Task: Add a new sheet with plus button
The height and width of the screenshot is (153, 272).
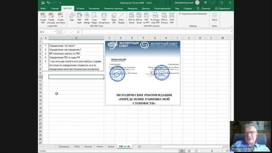Action: click(x=139, y=147)
